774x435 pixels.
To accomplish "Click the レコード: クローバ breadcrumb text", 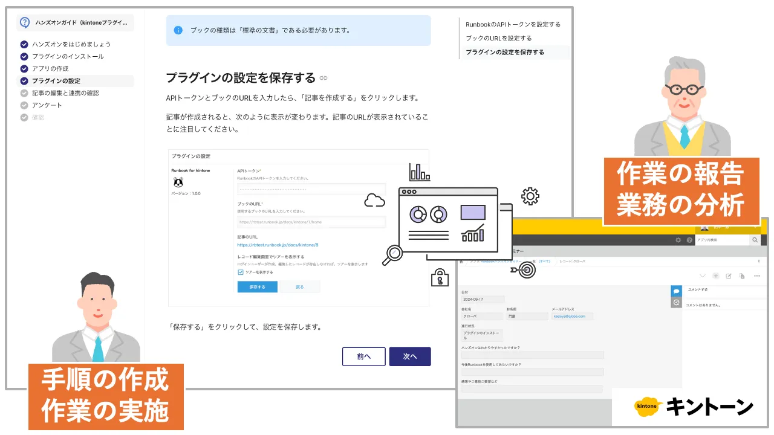I will pyautogui.click(x=572, y=262).
